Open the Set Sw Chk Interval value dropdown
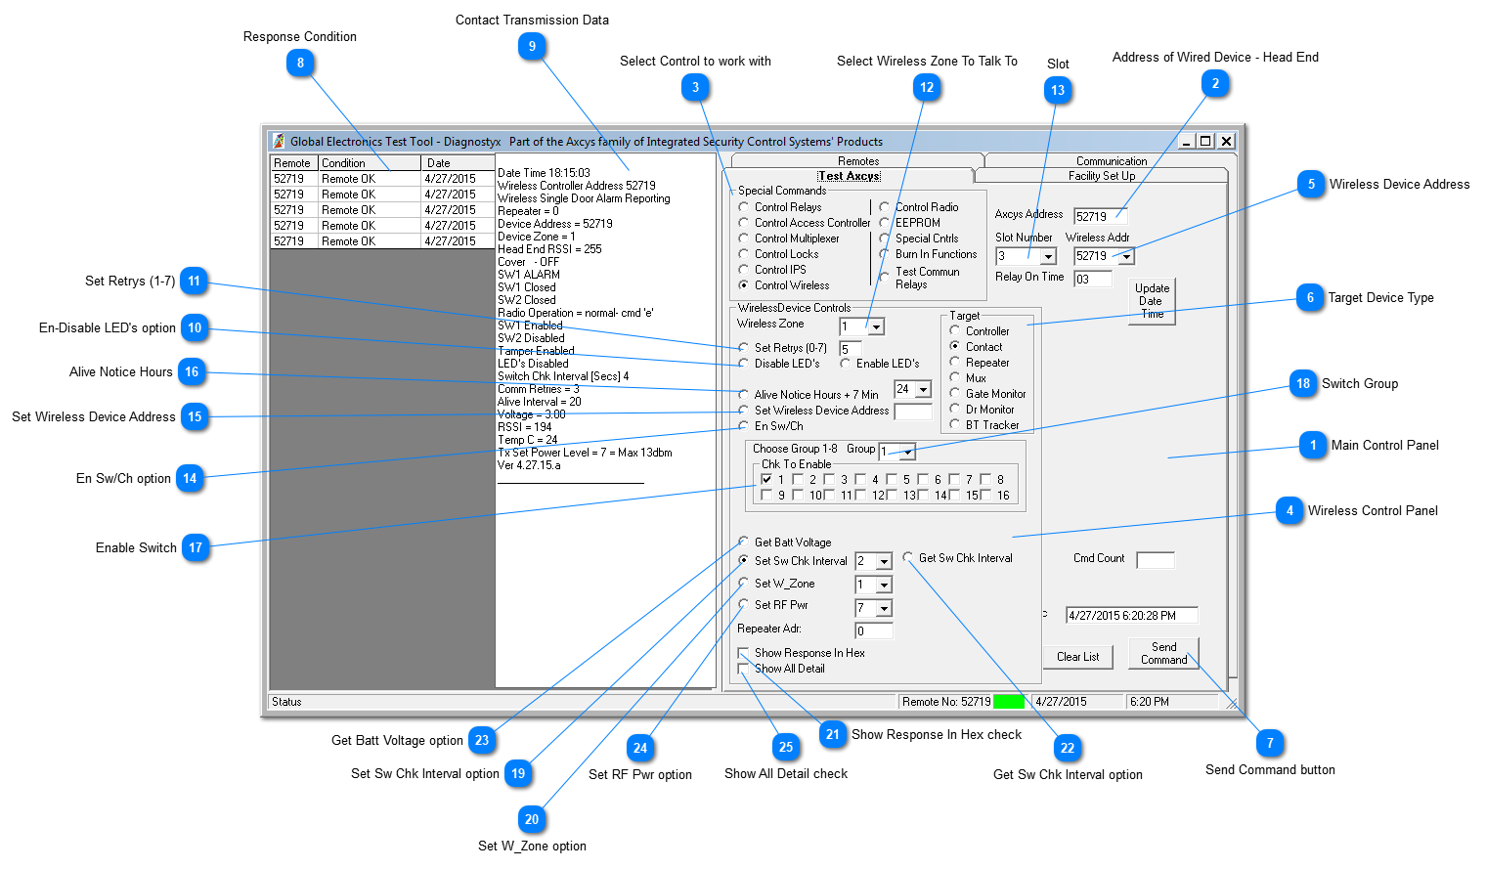Image resolution: width=1486 pixels, height=869 pixels. pyautogui.click(x=884, y=562)
